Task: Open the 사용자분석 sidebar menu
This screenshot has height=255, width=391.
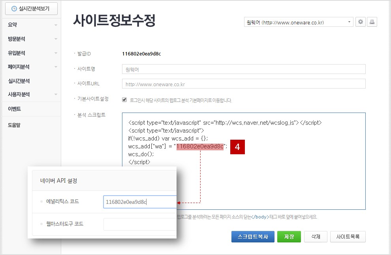Action: click(x=19, y=94)
